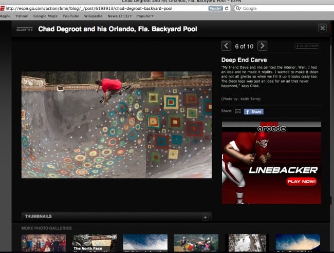Close the photo gallery overlay

pyautogui.click(x=323, y=28)
